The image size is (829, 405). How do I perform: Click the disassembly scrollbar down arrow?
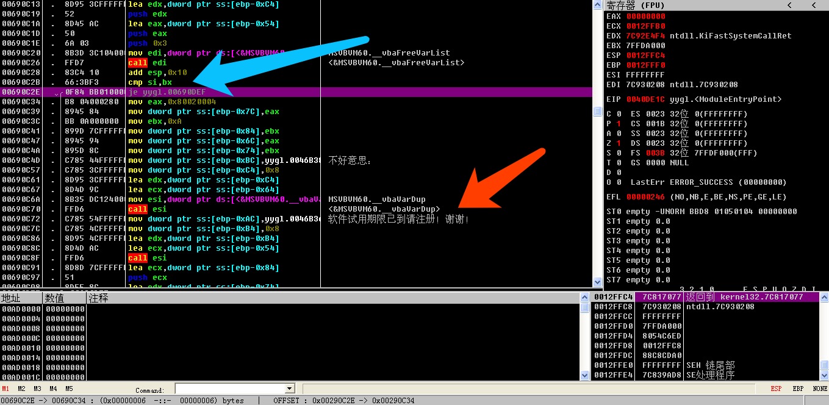[x=597, y=282]
